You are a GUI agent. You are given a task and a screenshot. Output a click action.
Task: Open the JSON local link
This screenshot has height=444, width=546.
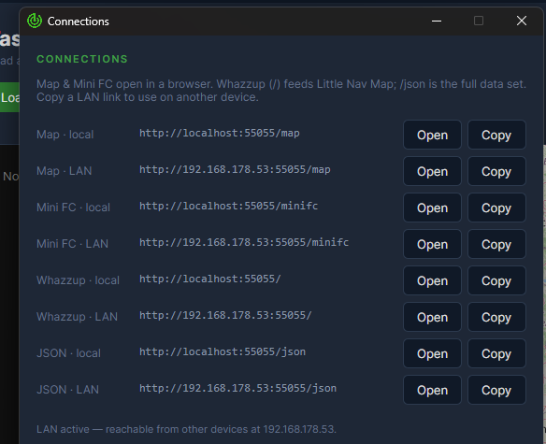pyautogui.click(x=432, y=353)
